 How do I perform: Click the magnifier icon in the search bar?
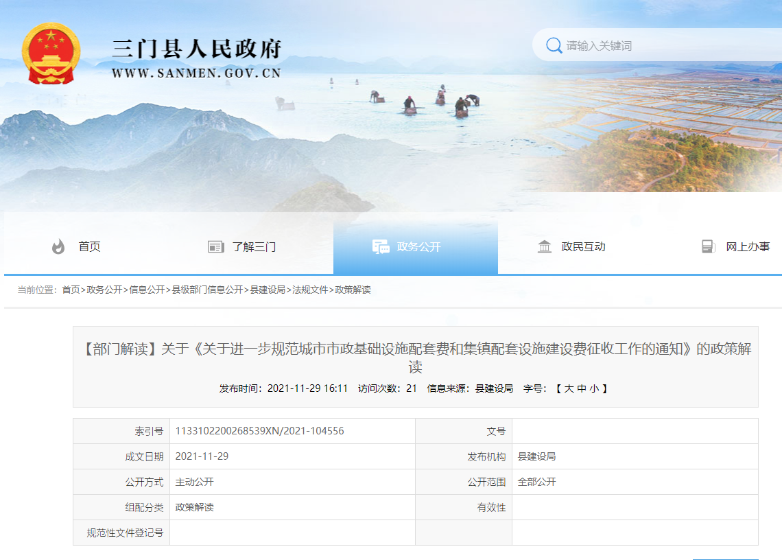click(553, 45)
